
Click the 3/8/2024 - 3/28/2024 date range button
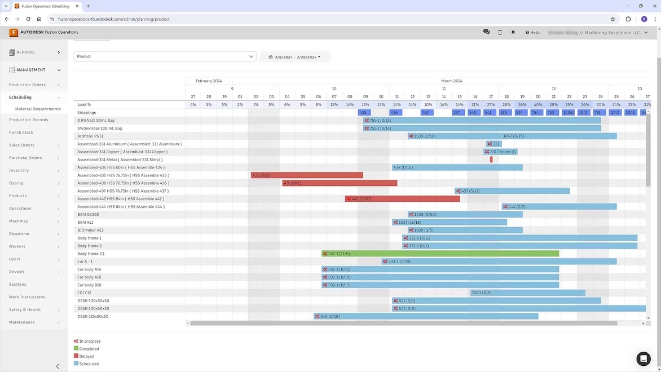tap(295, 56)
